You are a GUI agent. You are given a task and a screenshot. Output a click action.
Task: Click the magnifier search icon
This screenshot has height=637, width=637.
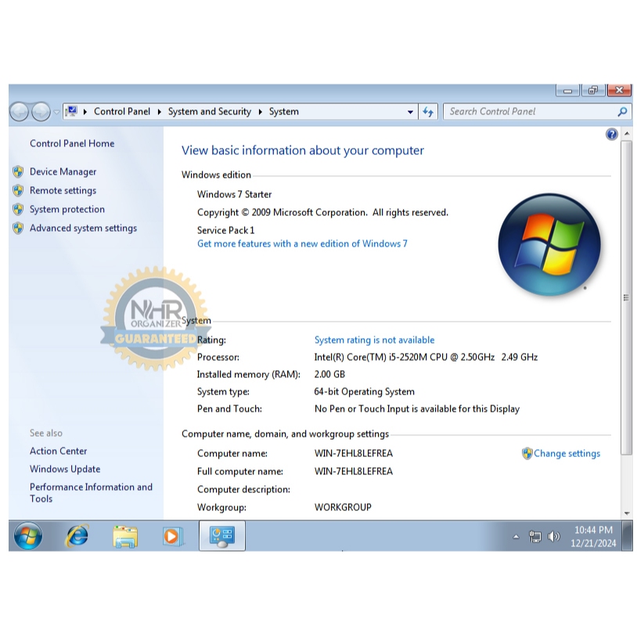(x=622, y=111)
